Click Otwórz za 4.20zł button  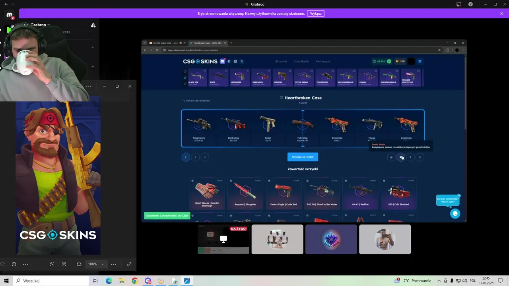[x=303, y=157]
